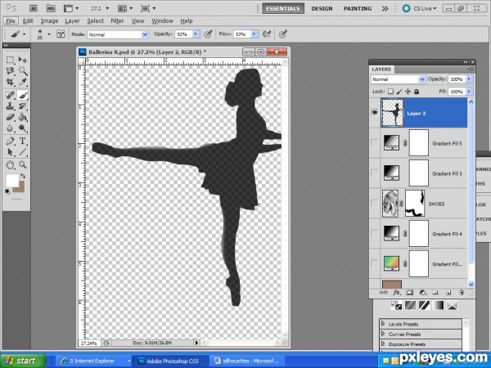This screenshot has height=368, width=491.
Task: Add a layer style with fx
Action: [396, 293]
